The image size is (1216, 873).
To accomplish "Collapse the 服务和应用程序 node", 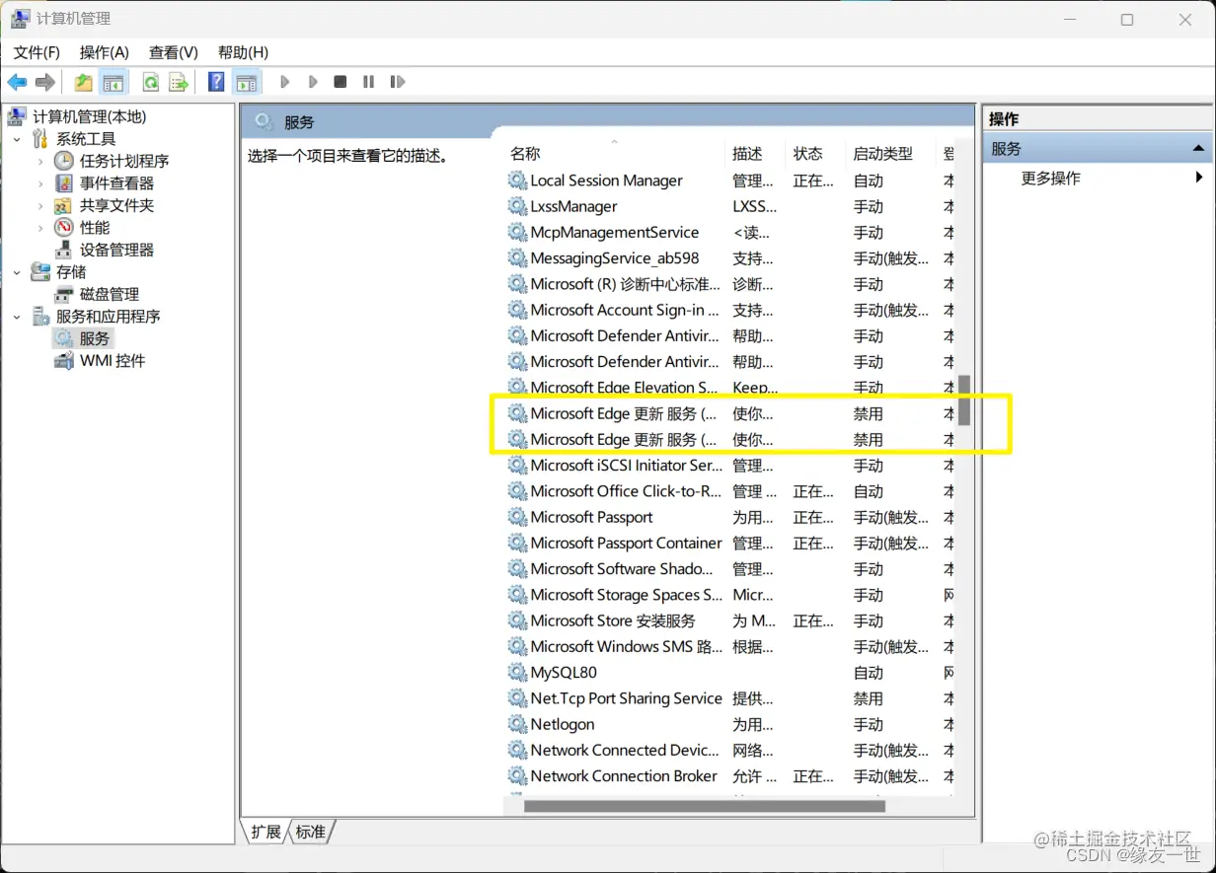I will tap(17, 317).
